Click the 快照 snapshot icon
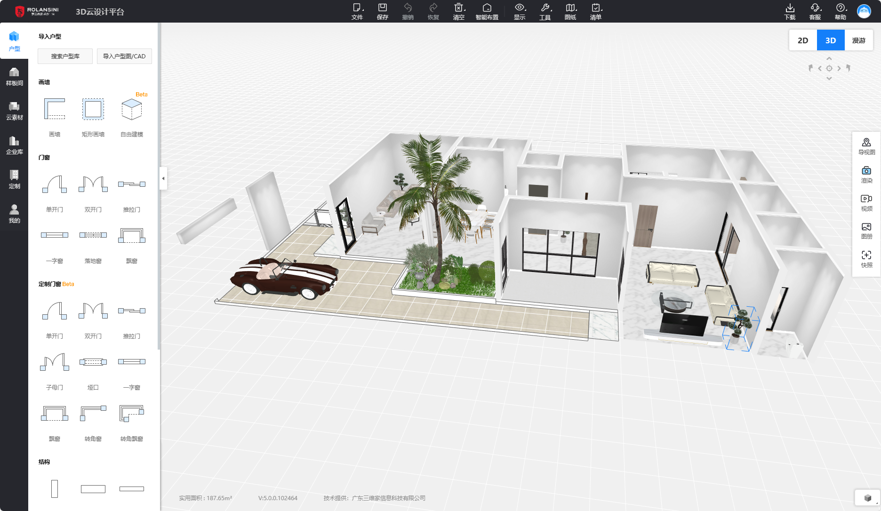 (866, 259)
